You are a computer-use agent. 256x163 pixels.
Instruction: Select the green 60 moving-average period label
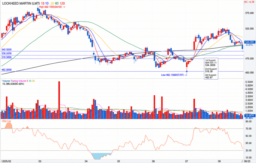pyautogui.click(x=57, y=3)
